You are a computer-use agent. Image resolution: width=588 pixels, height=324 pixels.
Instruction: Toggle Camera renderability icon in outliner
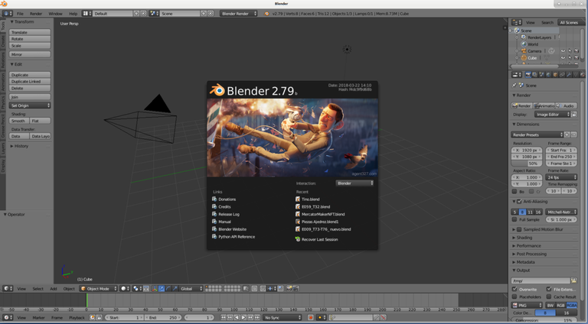point(577,51)
